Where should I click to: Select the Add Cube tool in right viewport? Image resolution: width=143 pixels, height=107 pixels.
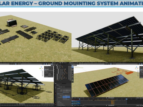click(73, 82)
